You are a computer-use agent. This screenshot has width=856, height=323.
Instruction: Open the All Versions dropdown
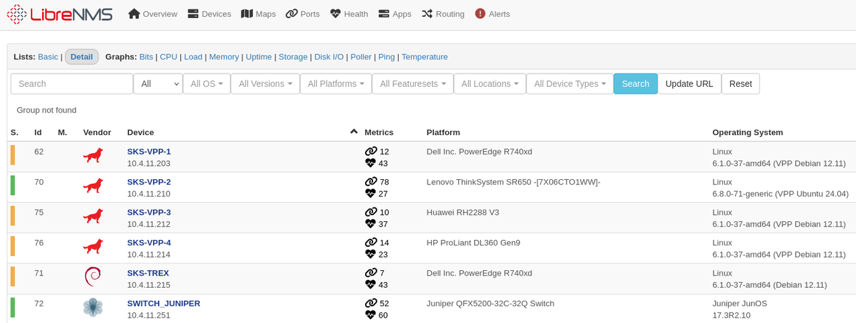click(x=265, y=84)
